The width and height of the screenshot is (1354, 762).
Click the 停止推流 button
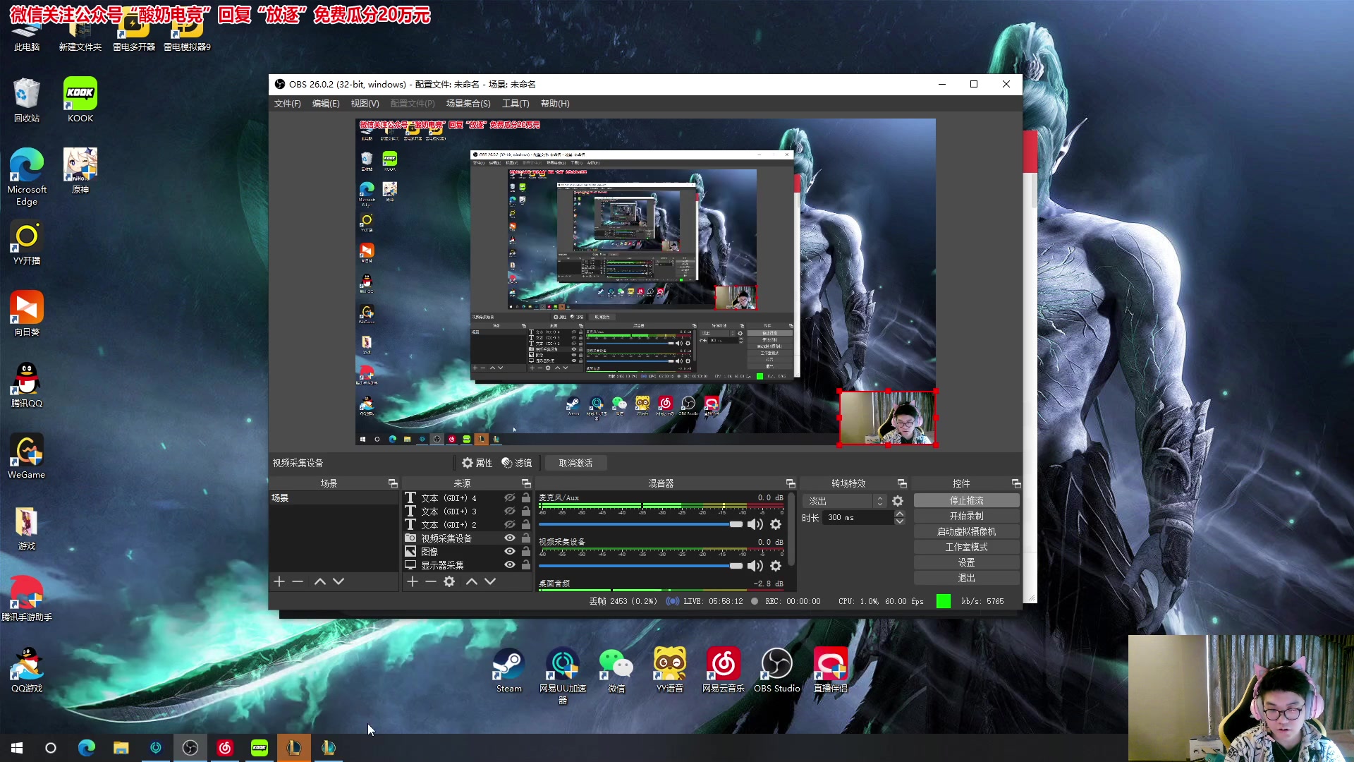pyautogui.click(x=966, y=500)
